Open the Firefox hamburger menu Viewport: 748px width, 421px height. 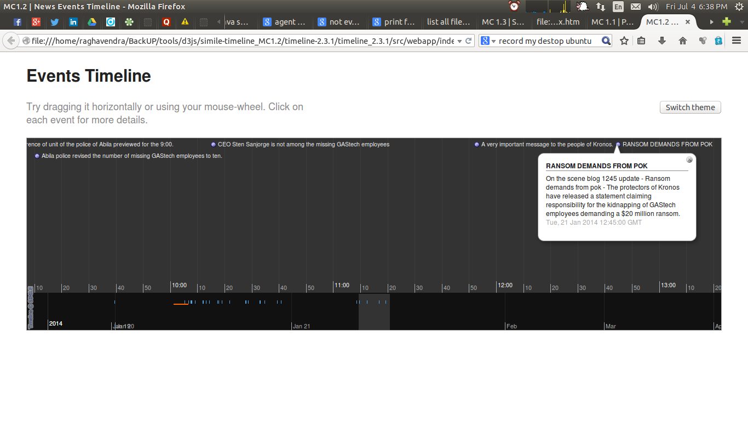click(x=737, y=41)
